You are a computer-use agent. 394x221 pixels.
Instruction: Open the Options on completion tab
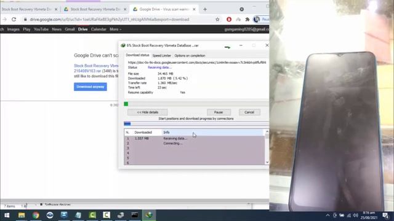click(190, 56)
